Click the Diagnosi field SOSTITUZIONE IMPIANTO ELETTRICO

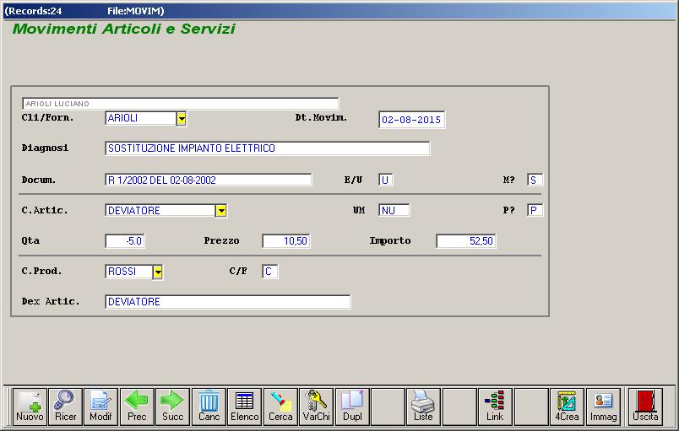pos(268,148)
